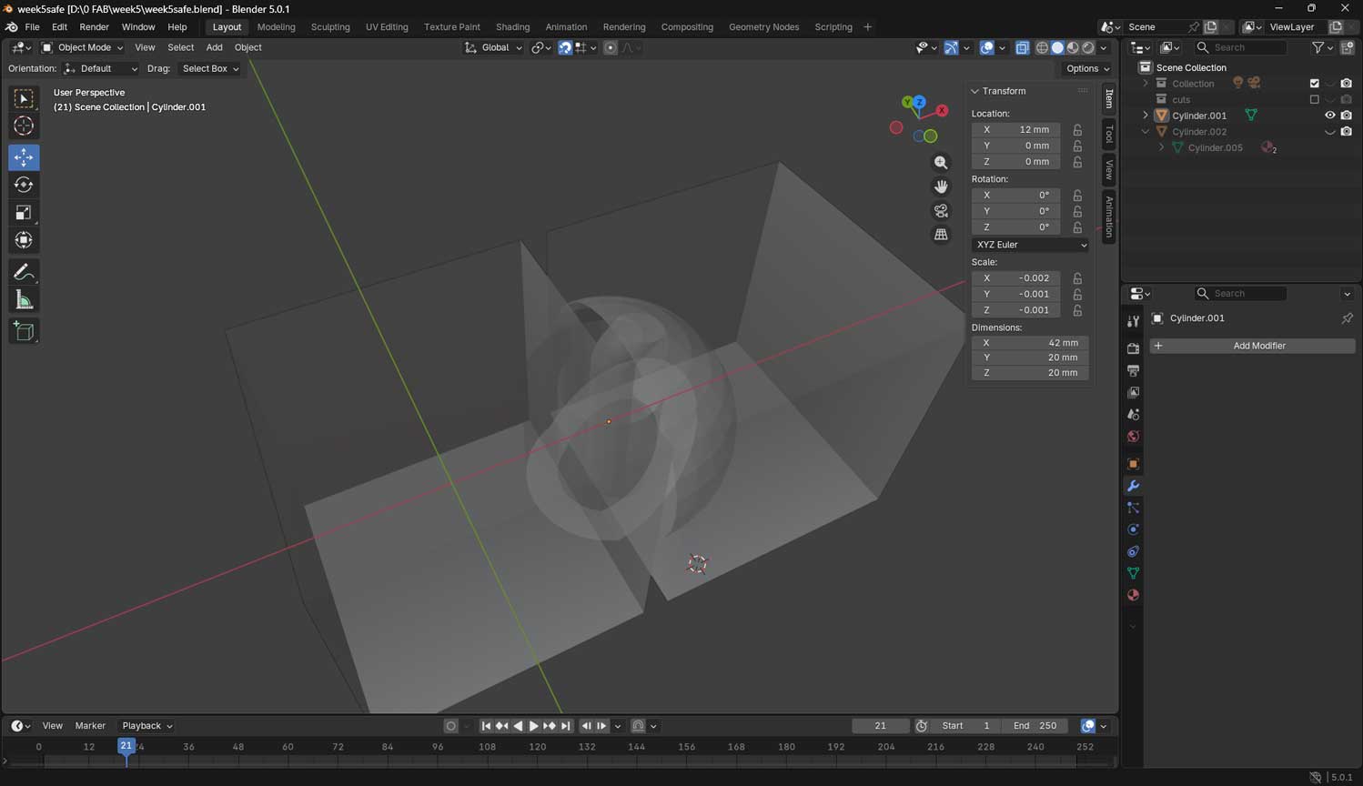
Task: Switch to solid viewport shading
Action: (1057, 47)
